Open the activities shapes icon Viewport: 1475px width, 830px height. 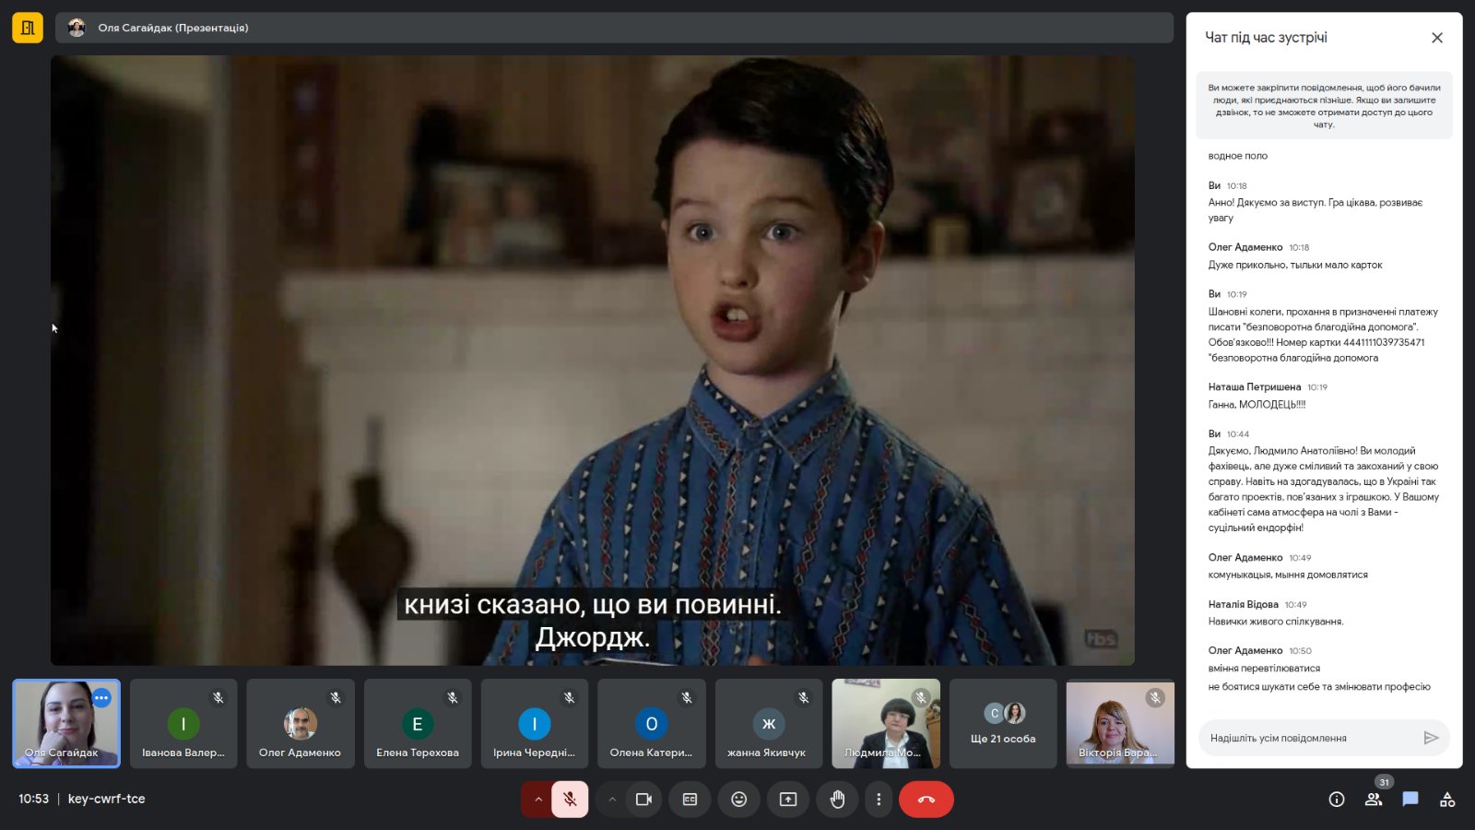[x=1447, y=800]
